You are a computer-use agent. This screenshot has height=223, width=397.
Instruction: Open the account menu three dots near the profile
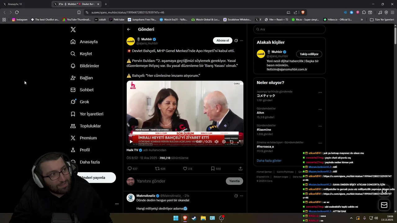pyautogui.click(x=117, y=204)
